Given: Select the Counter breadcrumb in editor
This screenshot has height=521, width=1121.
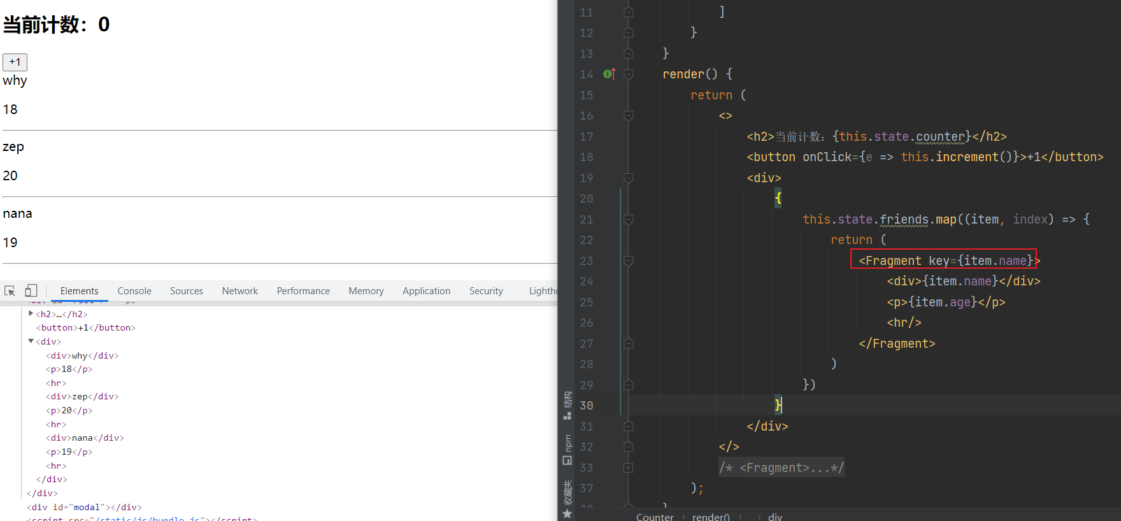Looking at the screenshot, I should (x=655, y=517).
